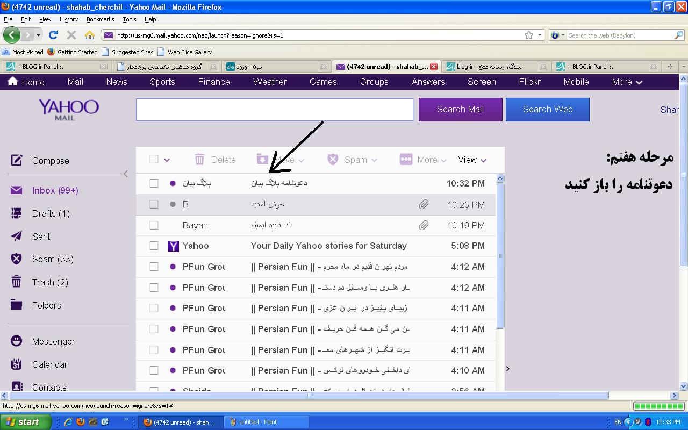This screenshot has height=430, width=688.
Task: Expand the select-all dropdown arrow
Action: click(x=167, y=160)
